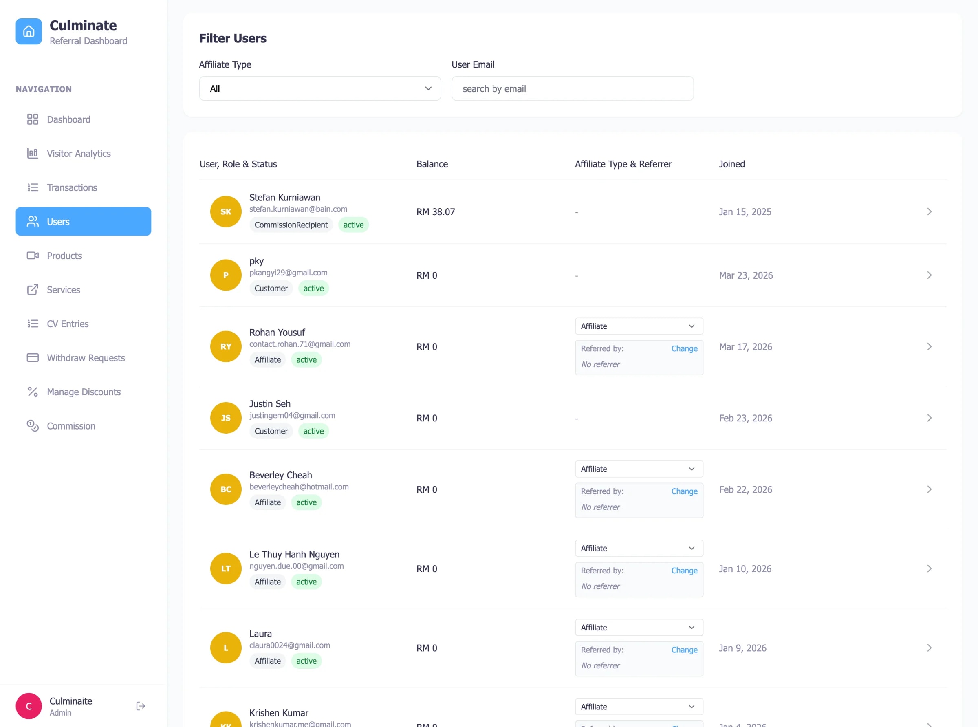Image resolution: width=978 pixels, height=727 pixels.
Task: Open Beverley Cheah's row chevron
Action: (x=929, y=489)
